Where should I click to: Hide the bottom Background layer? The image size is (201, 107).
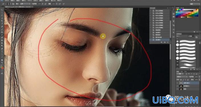(x=177, y=89)
